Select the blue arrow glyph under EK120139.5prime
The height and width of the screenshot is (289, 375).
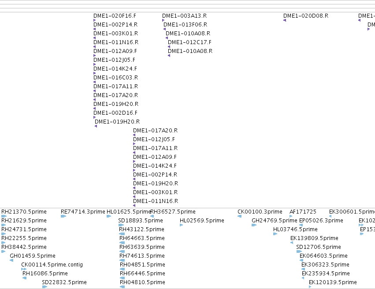point(310,287)
